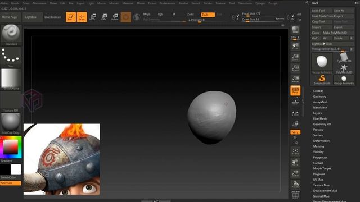Open the Standard brush selector

coord(11,35)
